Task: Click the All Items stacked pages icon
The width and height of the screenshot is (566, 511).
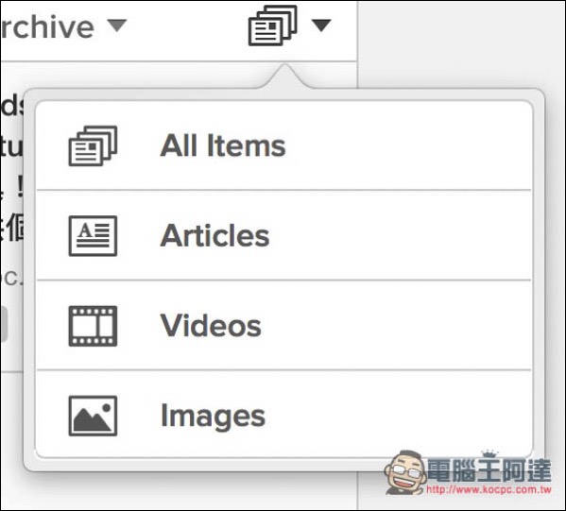Action: pyautogui.click(x=93, y=145)
